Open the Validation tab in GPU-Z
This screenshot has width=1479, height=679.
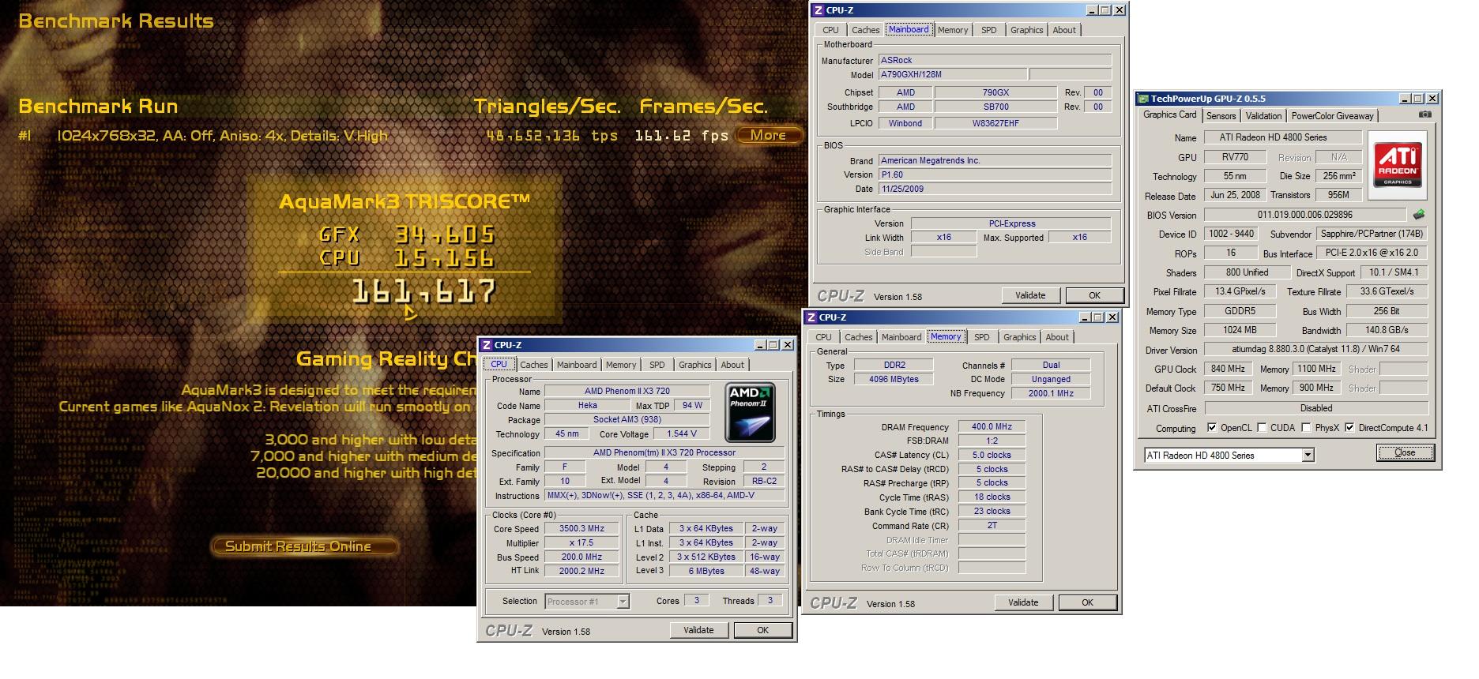pos(1263,116)
